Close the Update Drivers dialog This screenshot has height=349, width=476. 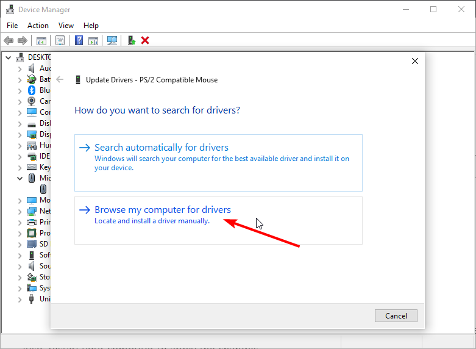tap(415, 61)
